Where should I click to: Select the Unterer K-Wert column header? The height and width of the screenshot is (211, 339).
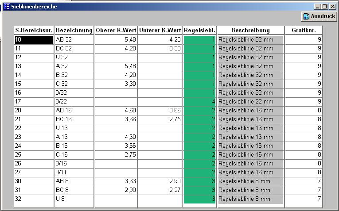point(160,31)
